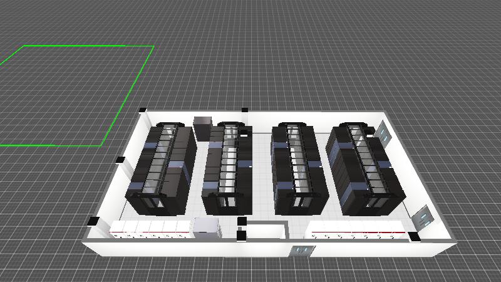This screenshot has width=501, height=282.
Task: Click the black pillar at front-right room corner
Action: pyautogui.click(x=413, y=236)
